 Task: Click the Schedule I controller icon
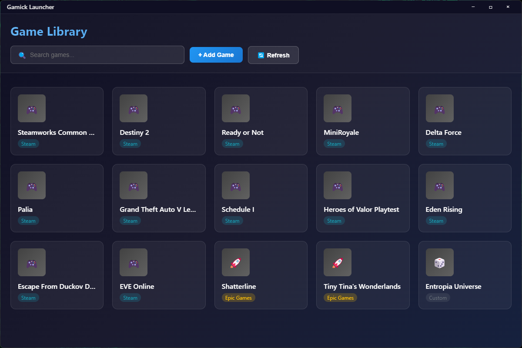click(236, 185)
